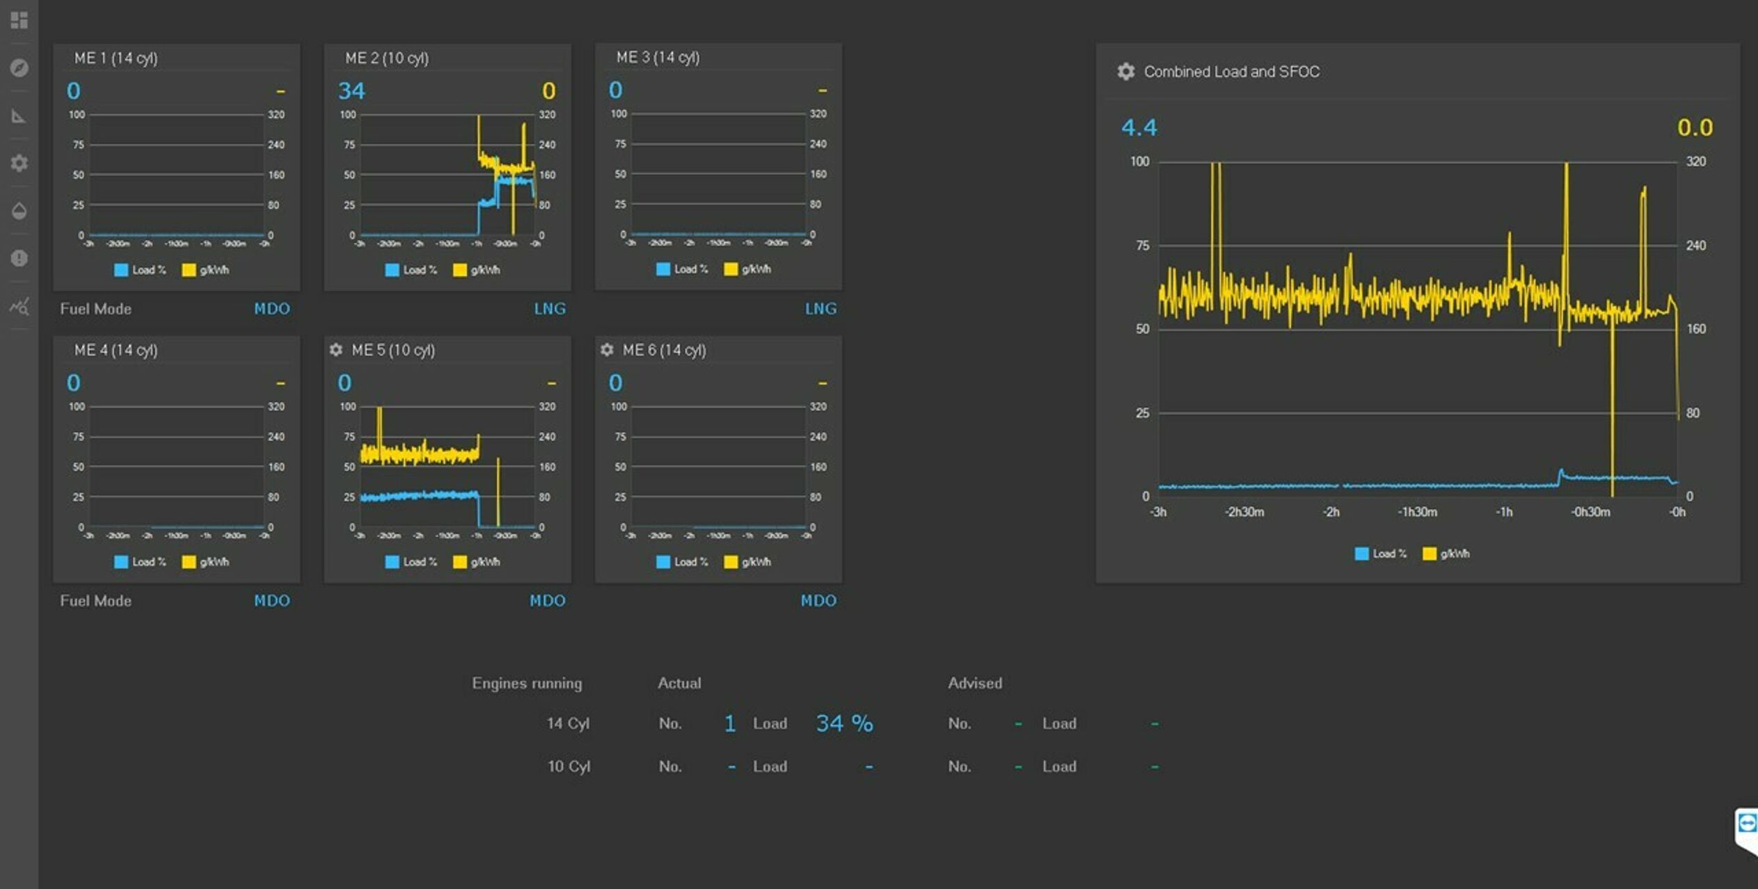Viewport: 1758px width, 889px height.
Task: Open the gear settings icon in sidebar
Action: pos(19,163)
